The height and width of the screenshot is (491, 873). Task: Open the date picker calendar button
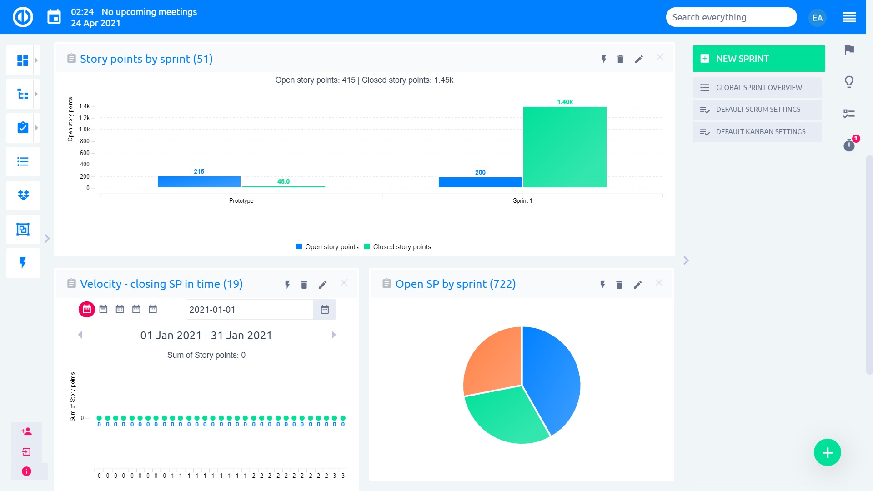click(325, 310)
